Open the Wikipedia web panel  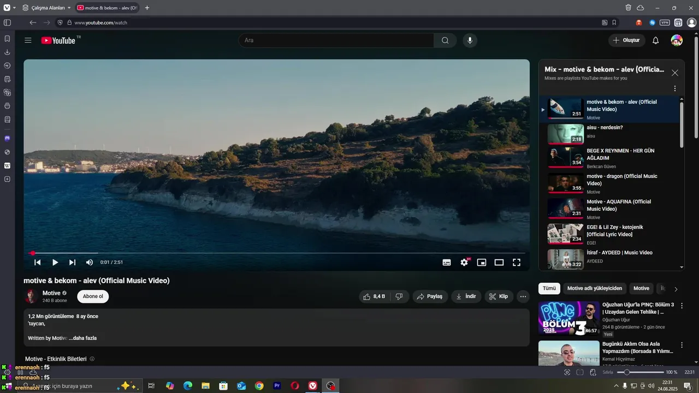(7, 165)
